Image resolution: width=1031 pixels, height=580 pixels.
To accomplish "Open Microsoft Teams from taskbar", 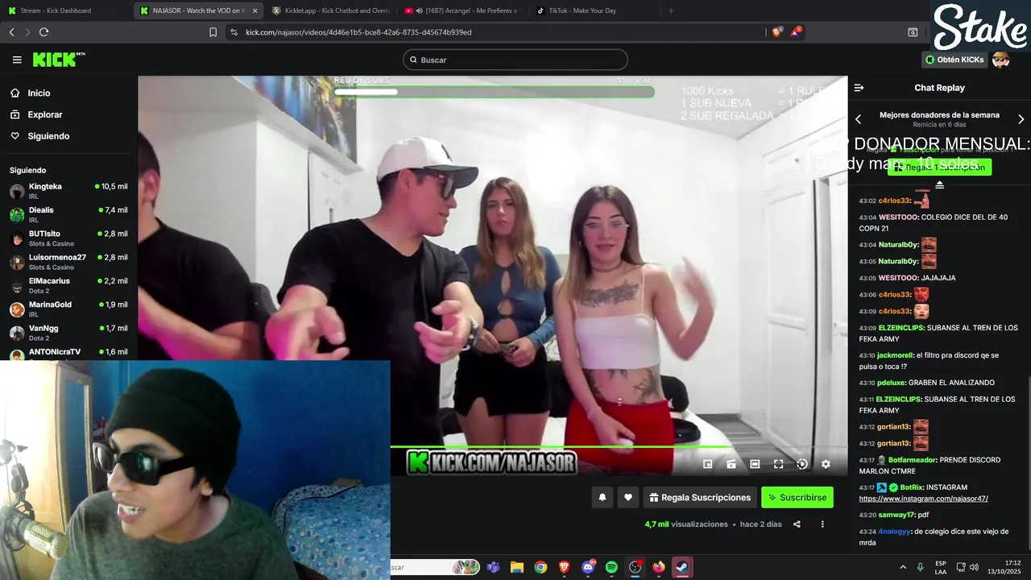I will pyautogui.click(x=493, y=567).
